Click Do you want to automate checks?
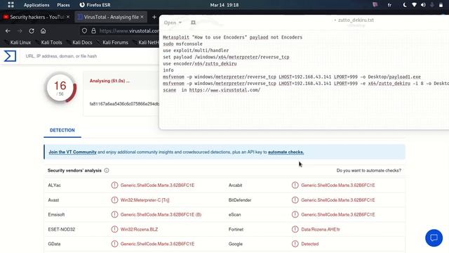Viewport: 449px width, 253px height. coord(369,170)
